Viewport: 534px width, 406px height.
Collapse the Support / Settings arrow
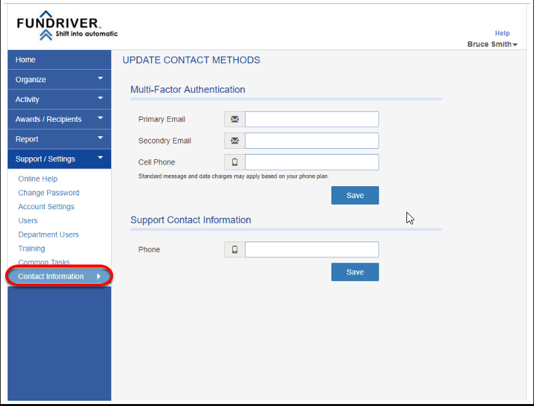[x=100, y=157]
